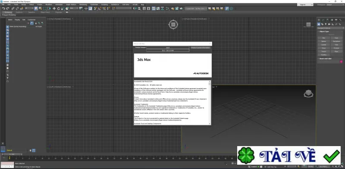Open the Create panel plus tab
The width and height of the screenshot is (345, 169).
(x=319, y=20)
